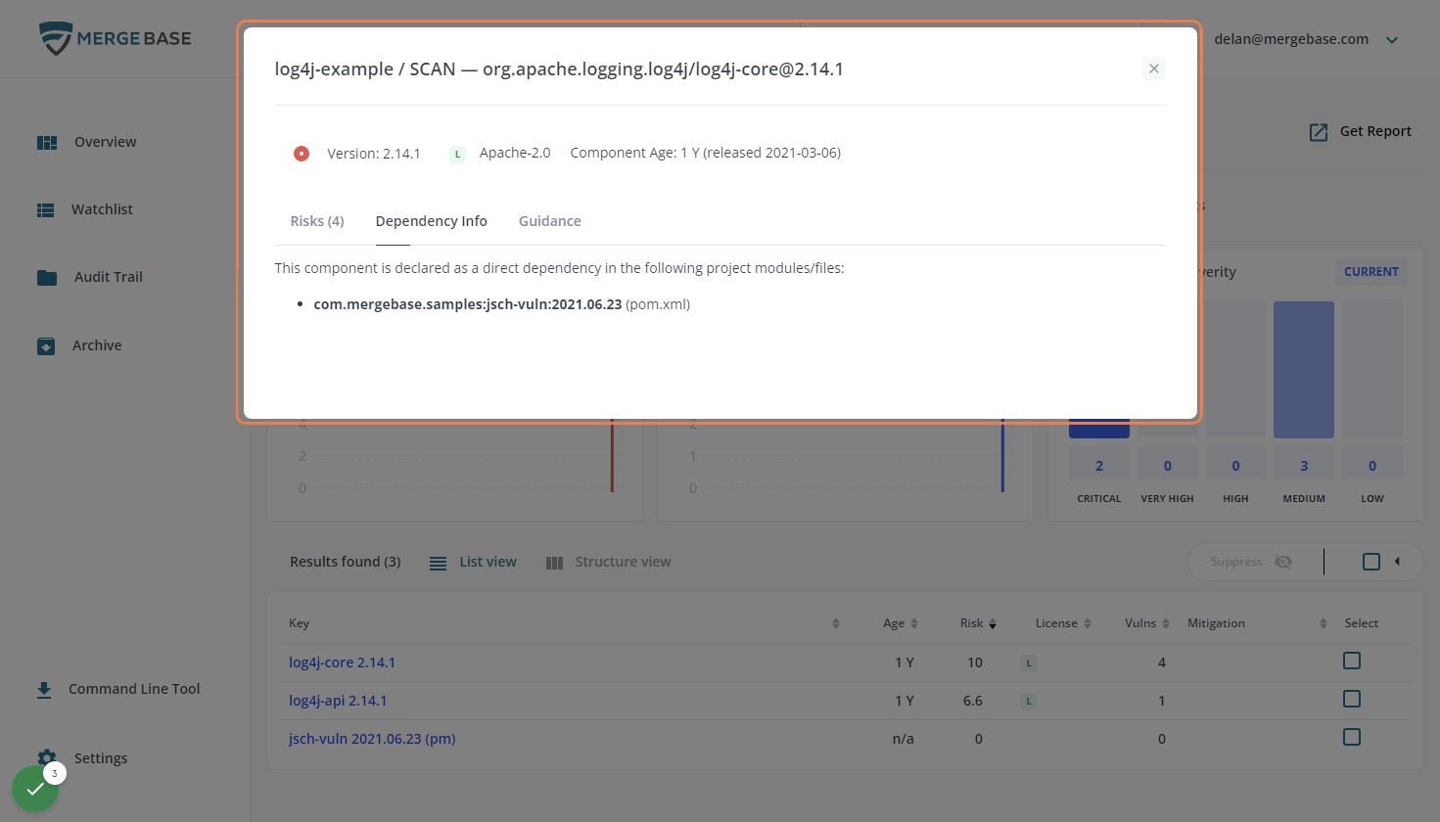Open the jsch-vuln 2021.06.23 (pm) link
This screenshot has width=1440, height=822.
tap(372, 739)
